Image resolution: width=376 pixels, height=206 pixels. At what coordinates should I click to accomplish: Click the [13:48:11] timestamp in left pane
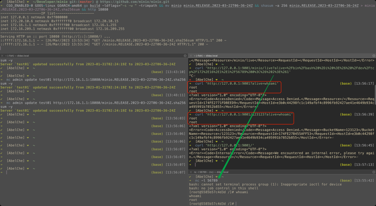[x=176, y=95]
